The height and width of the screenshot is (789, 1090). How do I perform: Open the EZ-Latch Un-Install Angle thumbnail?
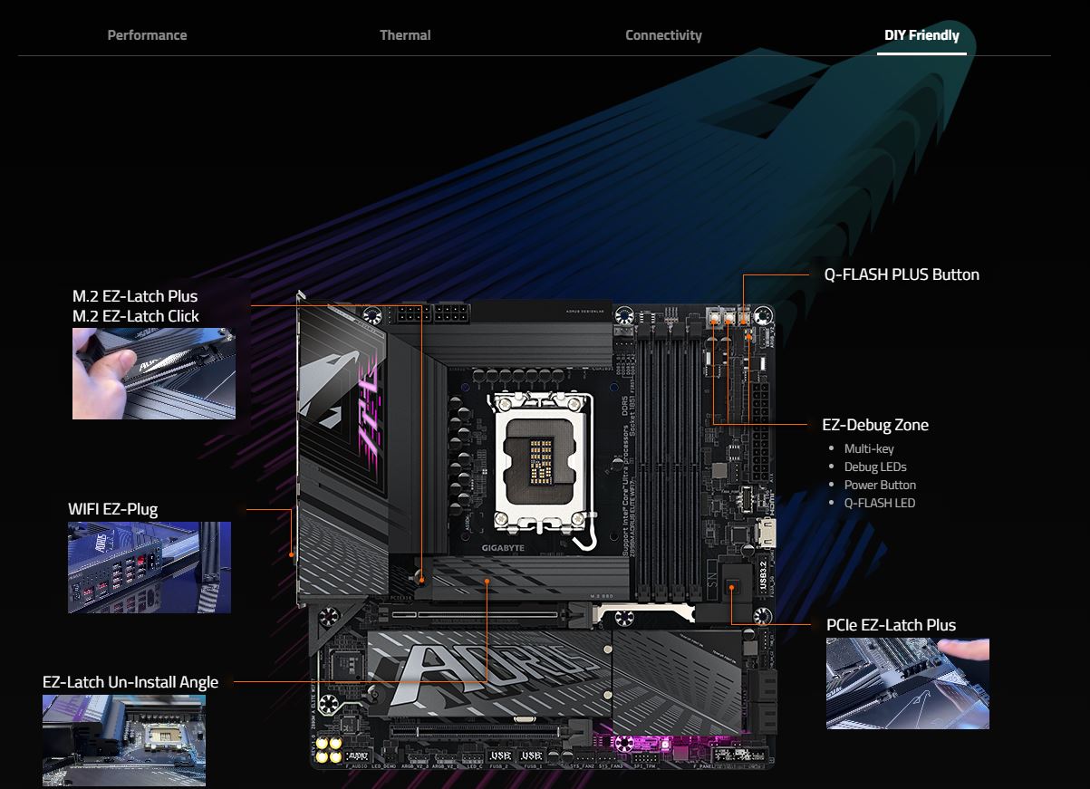[124, 741]
